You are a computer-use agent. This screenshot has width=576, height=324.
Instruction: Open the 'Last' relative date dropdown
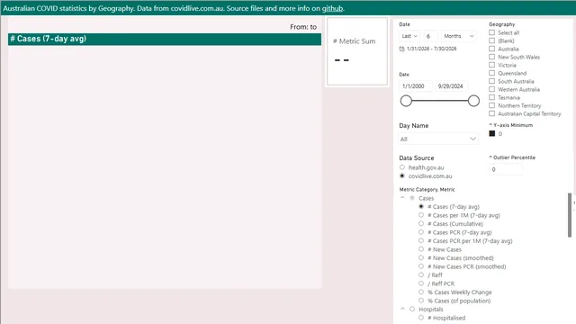(x=409, y=36)
